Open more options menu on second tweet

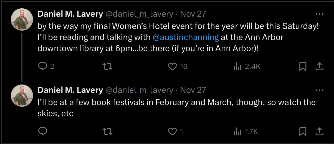pyautogui.click(x=320, y=90)
